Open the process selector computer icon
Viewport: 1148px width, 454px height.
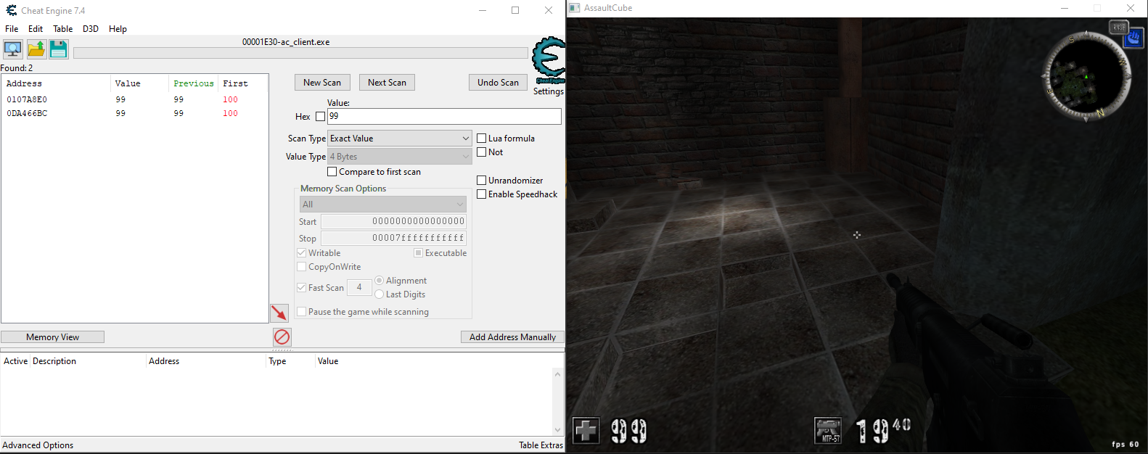[13, 49]
